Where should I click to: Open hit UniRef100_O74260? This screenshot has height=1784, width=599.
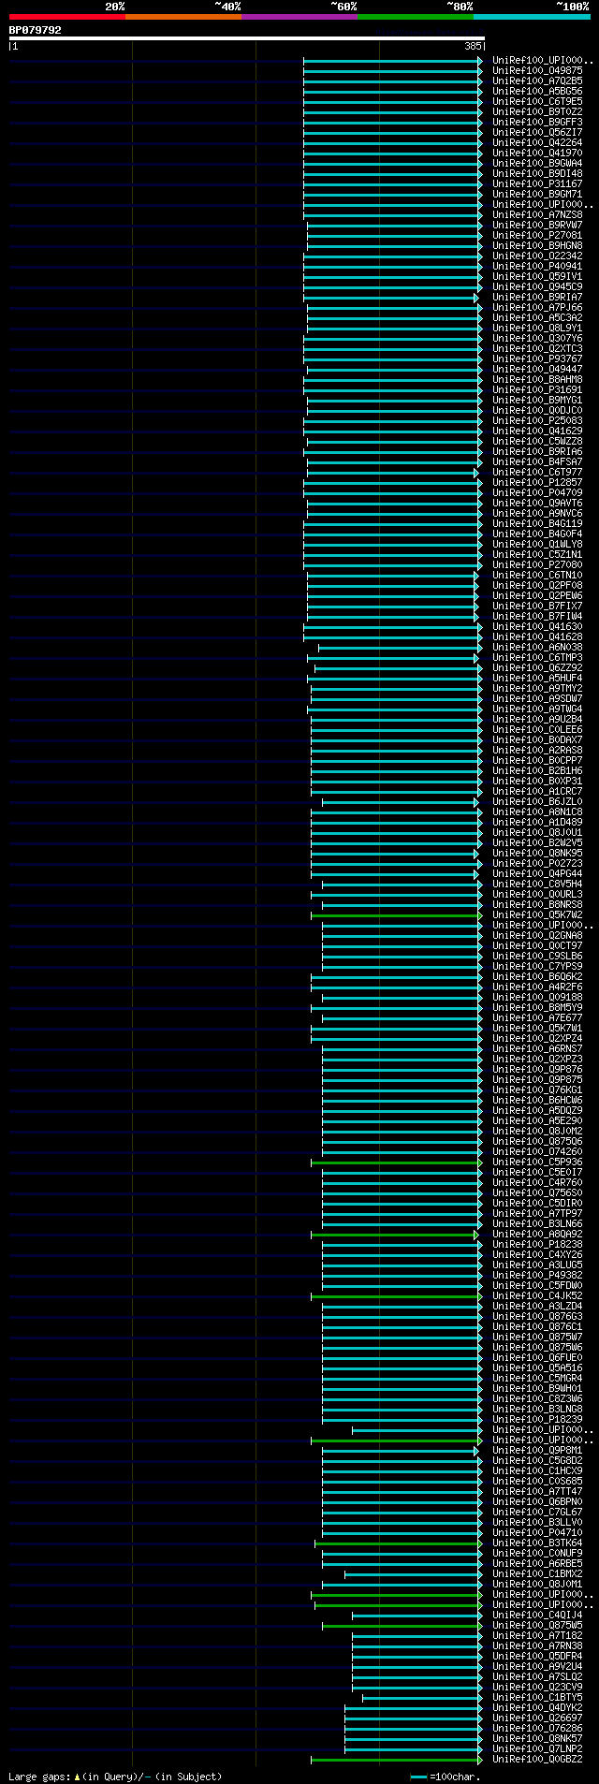(x=537, y=1151)
